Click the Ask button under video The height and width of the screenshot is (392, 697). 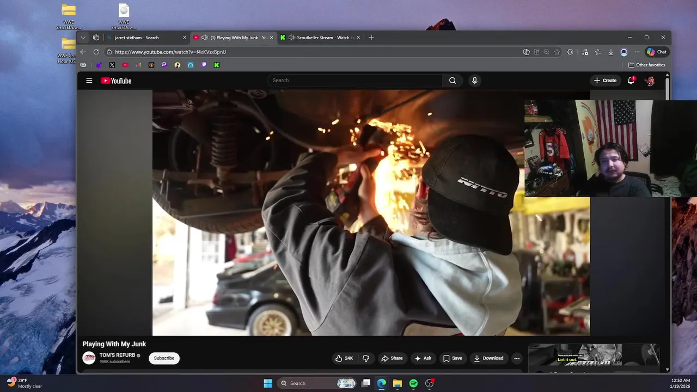pos(423,358)
